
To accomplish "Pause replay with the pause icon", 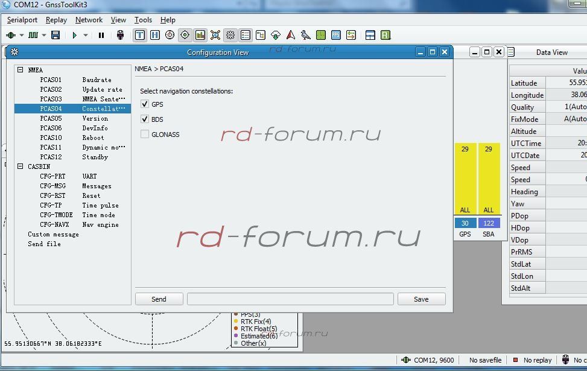I will point(101,36).
